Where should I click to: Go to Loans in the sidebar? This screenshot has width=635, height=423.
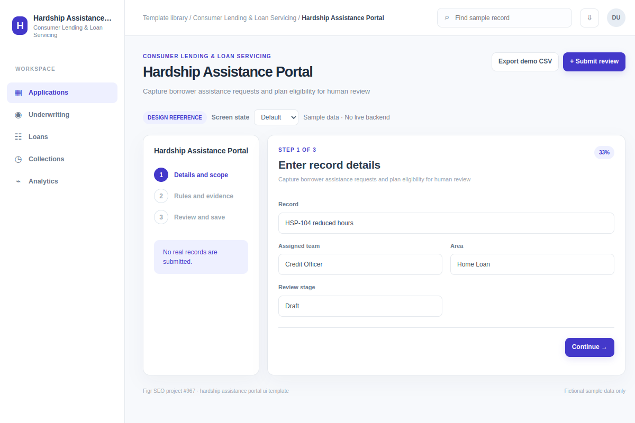pyautogui.click(x=62, y=137)
